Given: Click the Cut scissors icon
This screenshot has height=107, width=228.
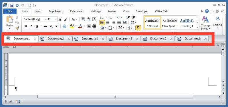Looking at the screenshot, I should [x=17, y=18].
